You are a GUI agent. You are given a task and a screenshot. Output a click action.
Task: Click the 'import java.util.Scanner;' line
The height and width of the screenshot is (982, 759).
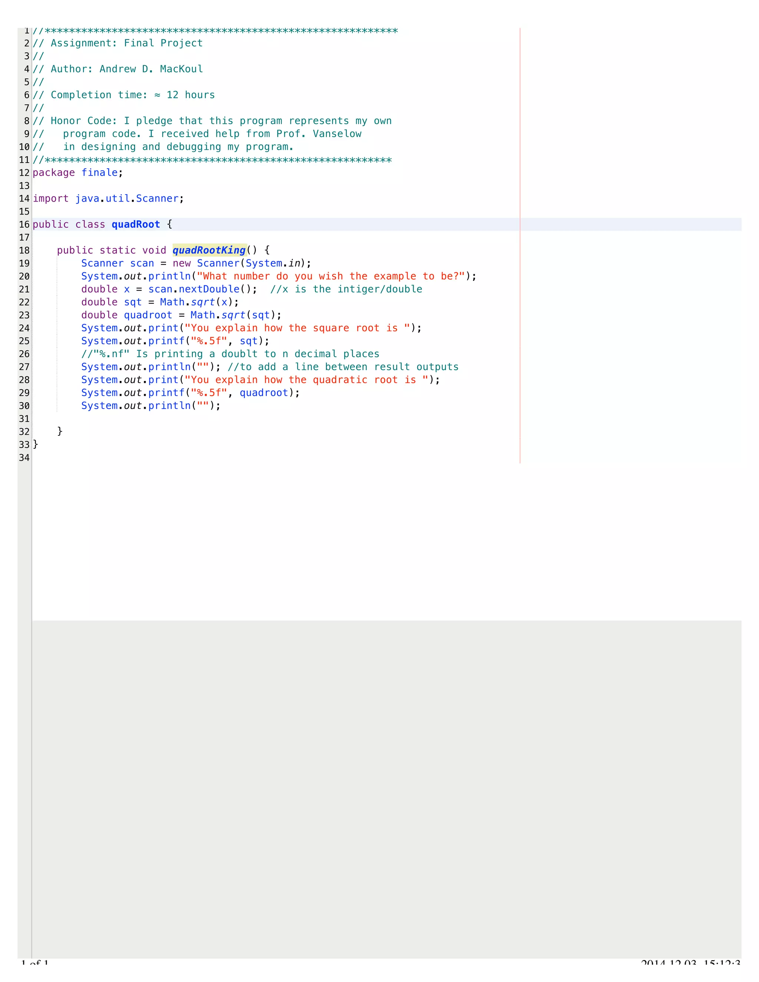(108, 199)
